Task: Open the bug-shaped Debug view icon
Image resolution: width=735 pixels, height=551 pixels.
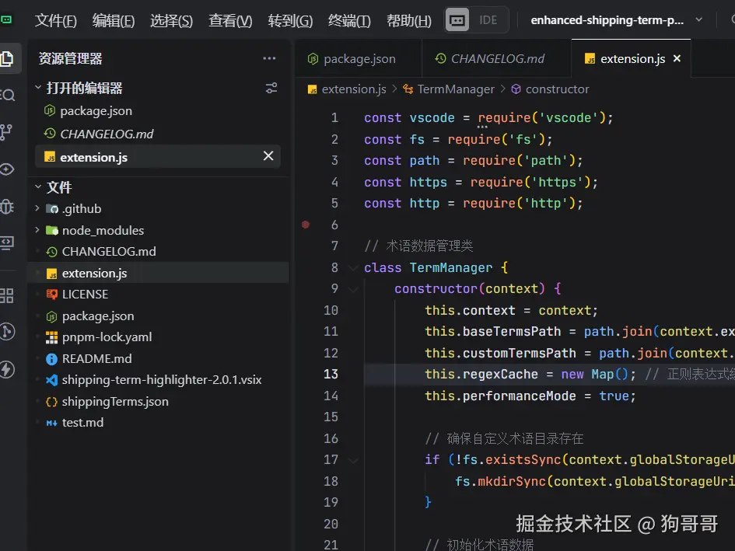Action: (x=7, y=207)
